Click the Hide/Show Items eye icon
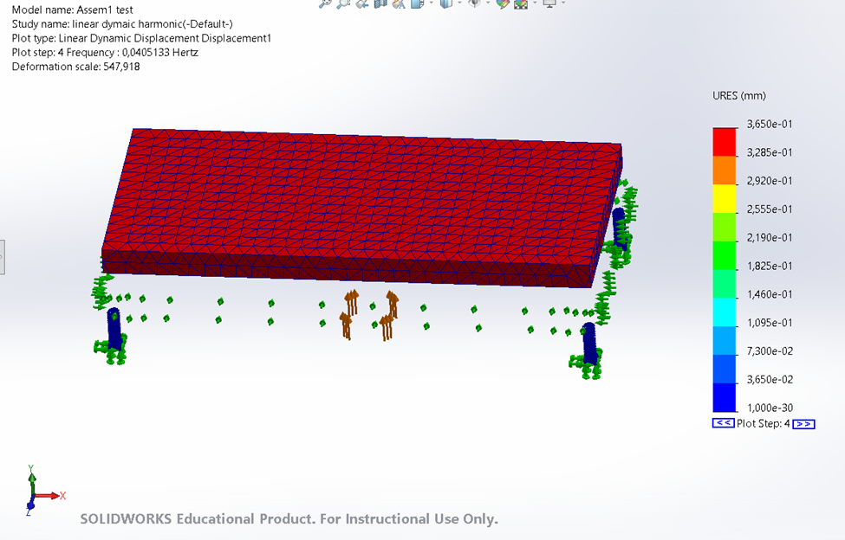The image size is (845, 540). click(x=475, y=3)
